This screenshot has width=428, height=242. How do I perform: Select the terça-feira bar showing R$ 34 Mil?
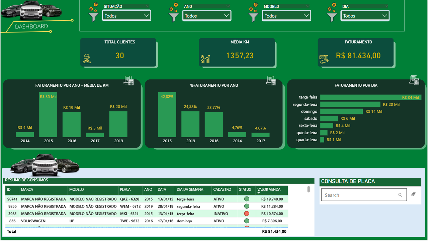[370, 97]
